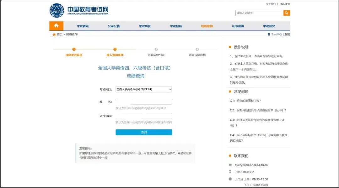339x188 pixels.
Task: Open the 考试科目 dropdown
Action: click(x=144, y=89)
